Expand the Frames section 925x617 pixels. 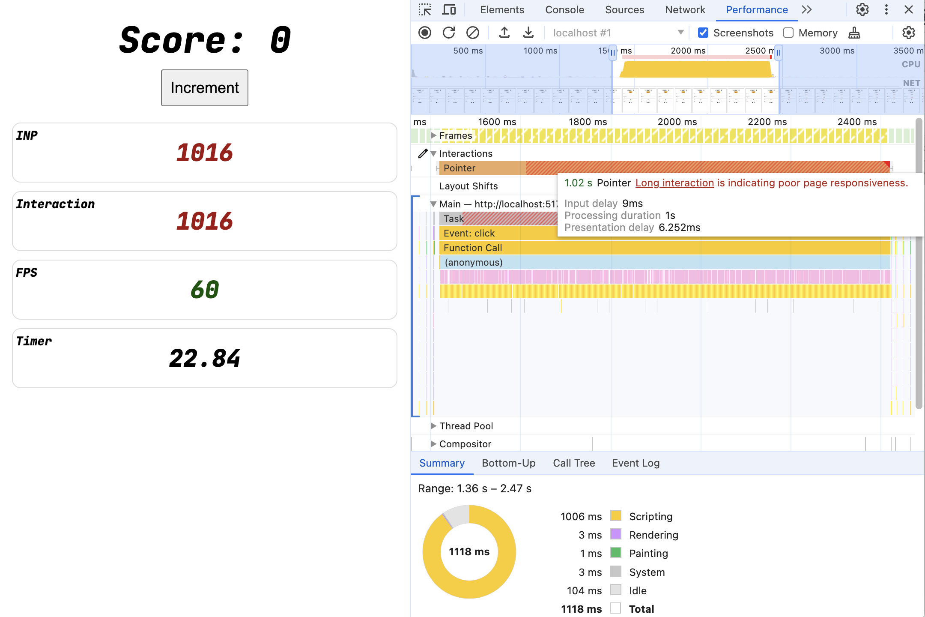tap(432, 135)
